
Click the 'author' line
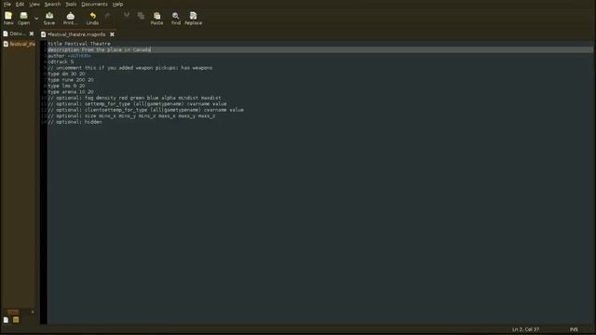click(x=69, y=56)
